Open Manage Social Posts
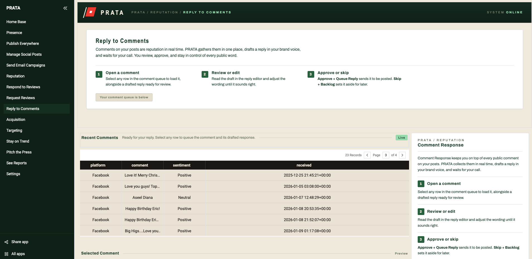 37,54
